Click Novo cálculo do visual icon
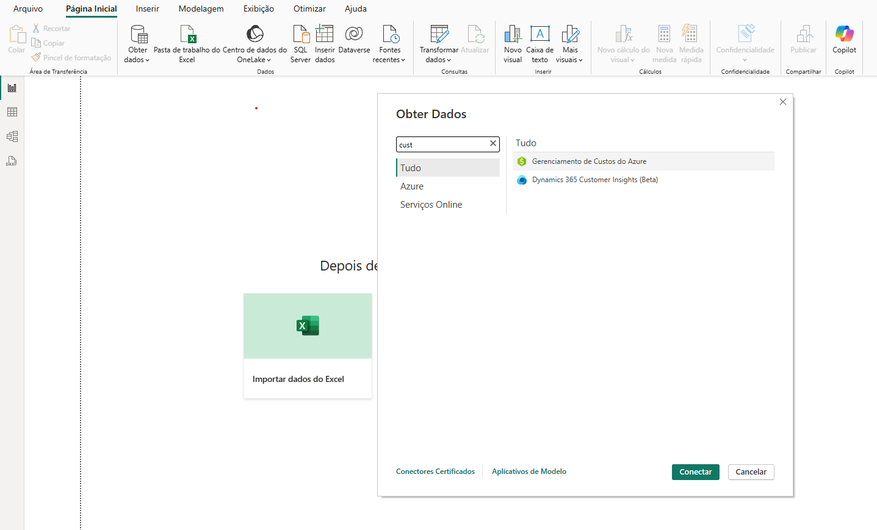This screenshot has height=530, width=877. [x=624, y=34]
